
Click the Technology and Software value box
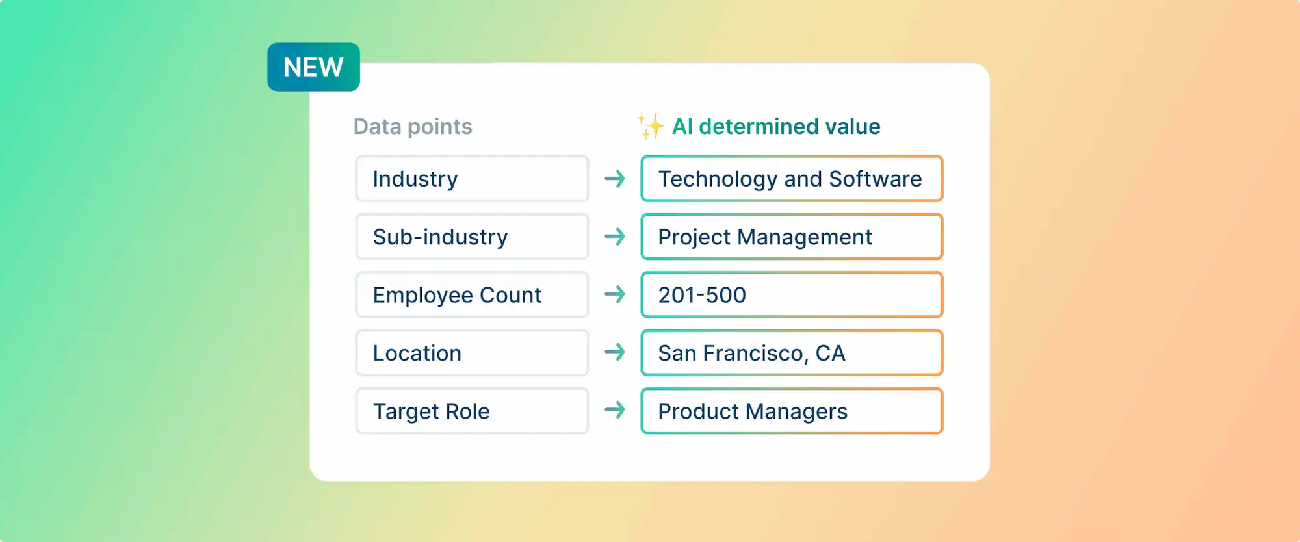(792, 179)
